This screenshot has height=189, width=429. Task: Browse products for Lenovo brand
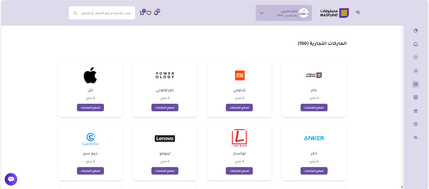[165, 171]
